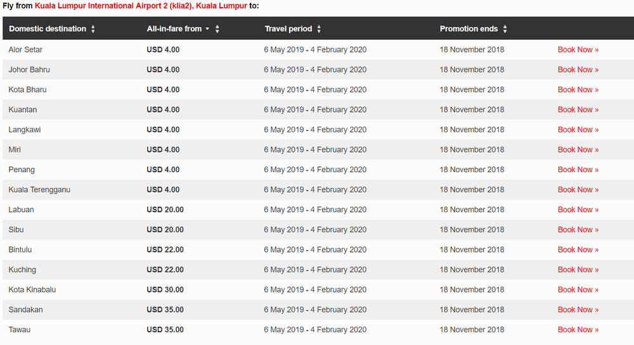The width and height of the screenshot is (634, 345).
Task: Book Now for Kuala Terengganu
Action: pyautogui.click(x=578, y=190)
